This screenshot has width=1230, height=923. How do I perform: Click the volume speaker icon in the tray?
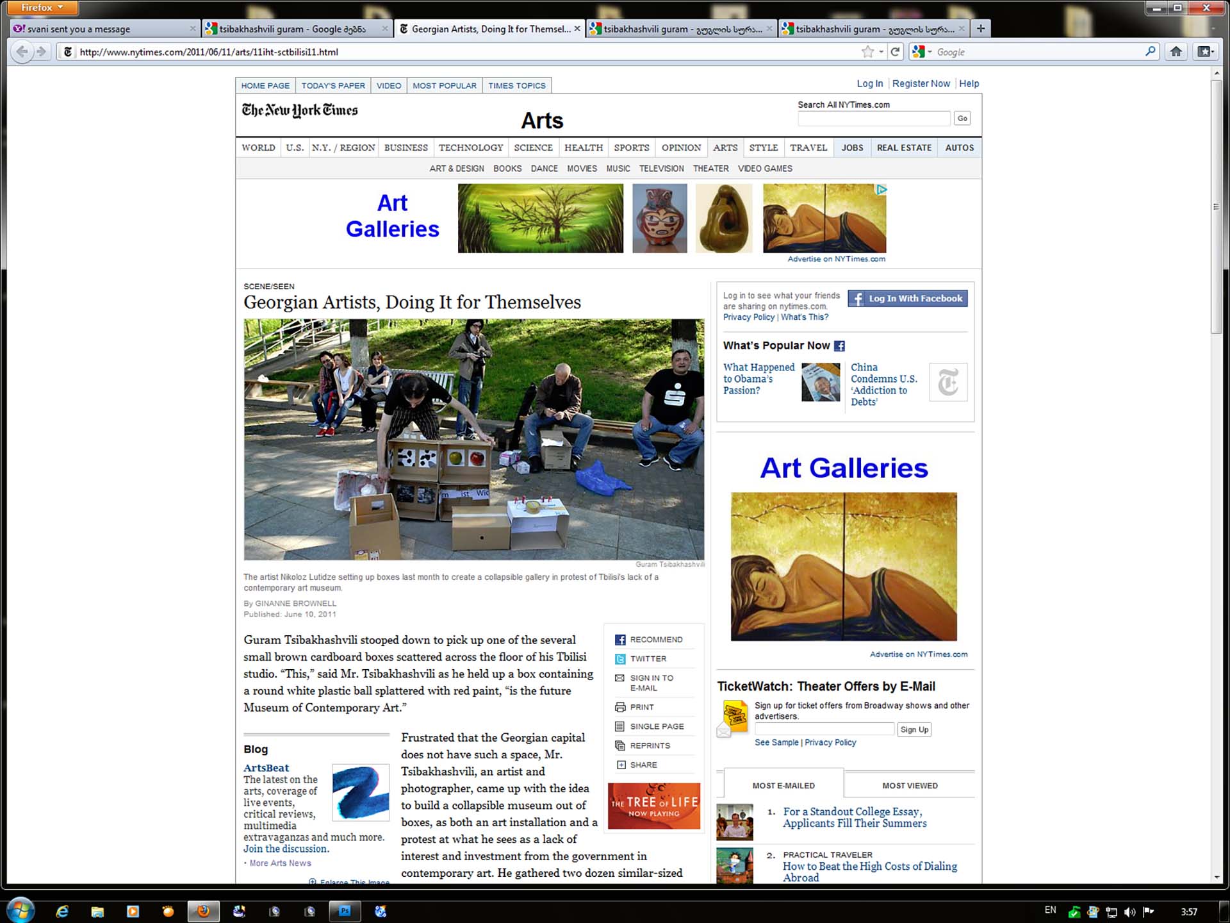[x=1129, y=911]
